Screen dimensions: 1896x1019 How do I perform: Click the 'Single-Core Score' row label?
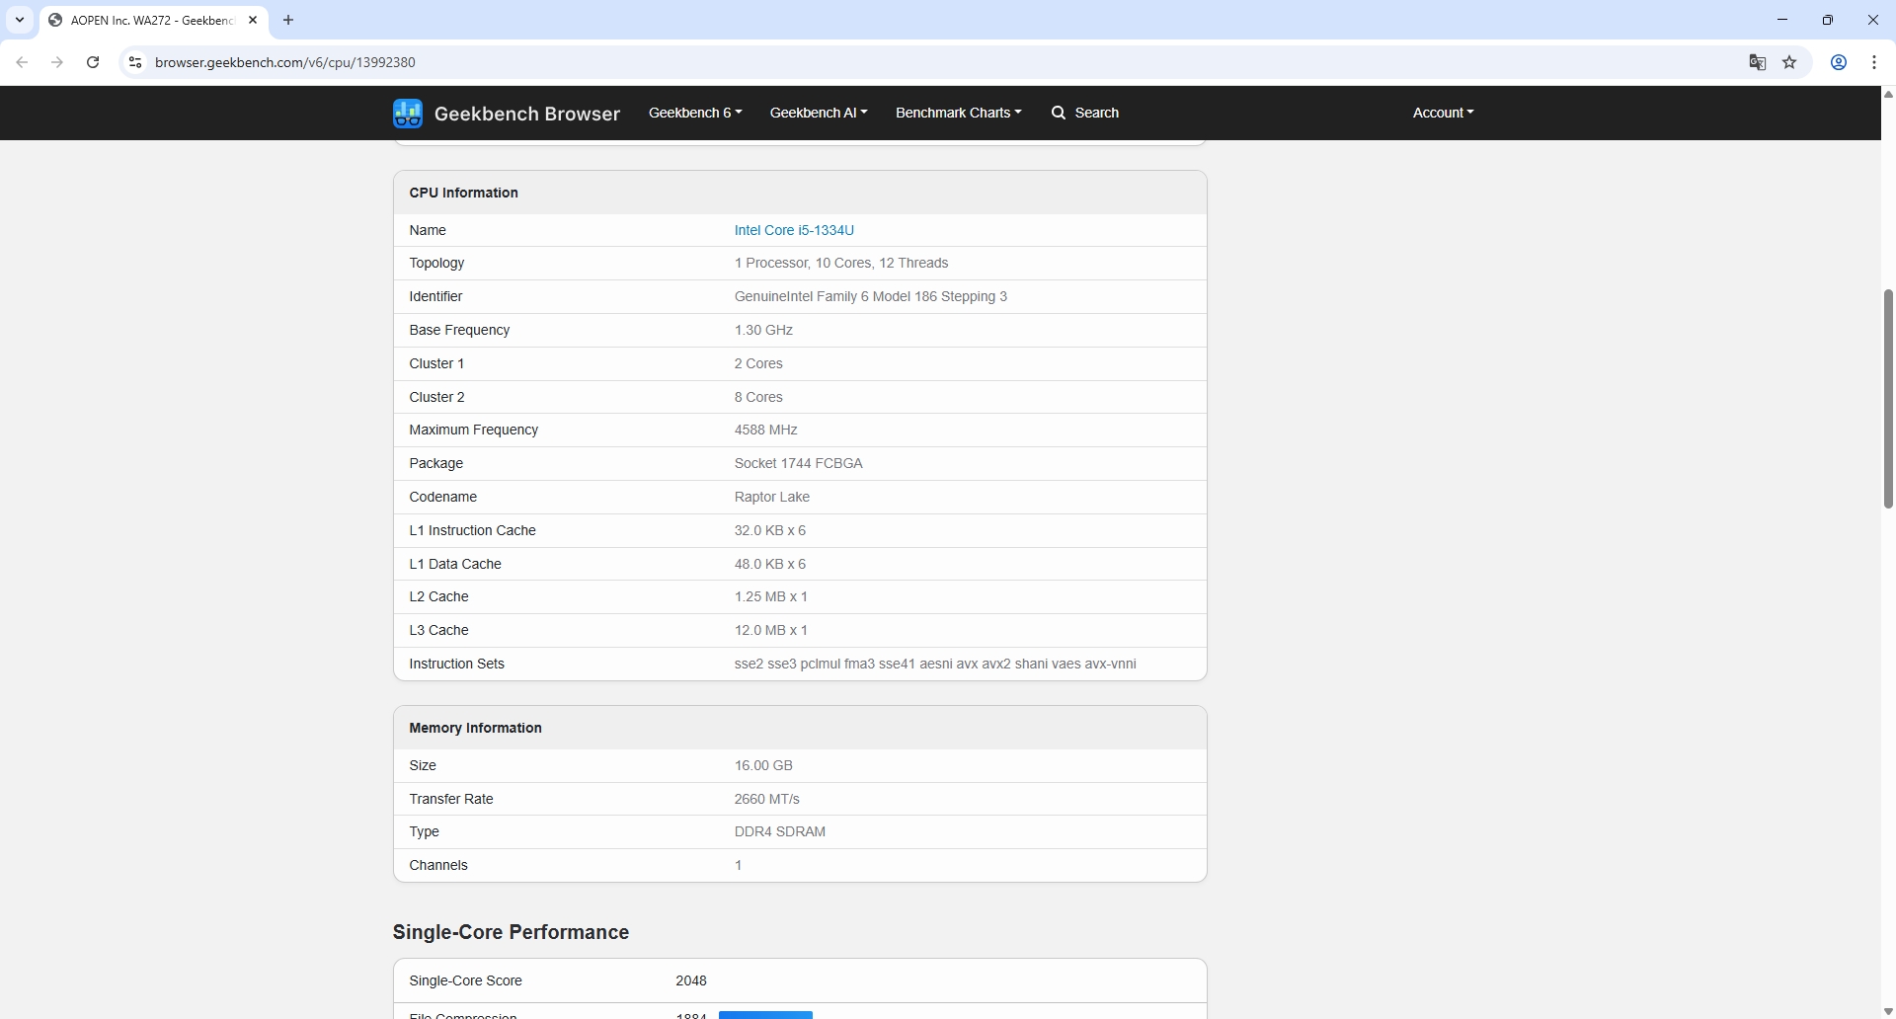466,980
